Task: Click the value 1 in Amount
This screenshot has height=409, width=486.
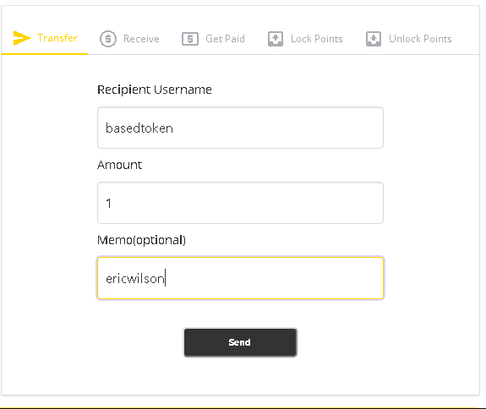Action: pos(108,204)
